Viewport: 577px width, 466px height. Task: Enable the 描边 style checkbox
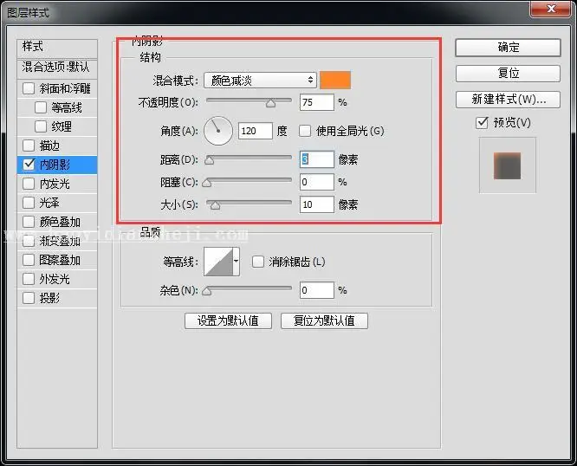pos(29,146)
